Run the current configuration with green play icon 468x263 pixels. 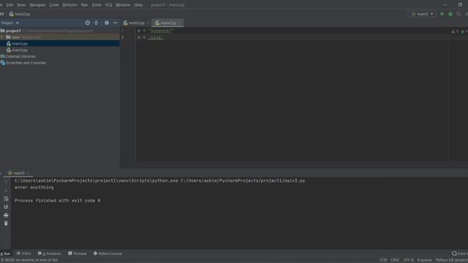click(x=442, y=14)
